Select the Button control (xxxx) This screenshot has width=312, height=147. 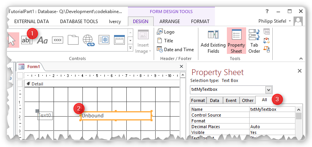[x=57, y=40]
